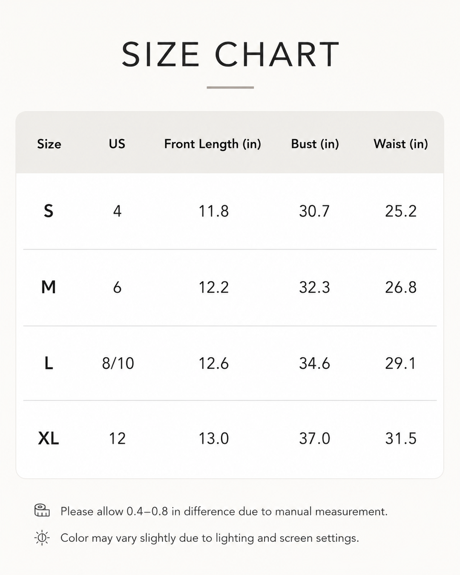Click the Bust (in) column header

coord(315,144)
